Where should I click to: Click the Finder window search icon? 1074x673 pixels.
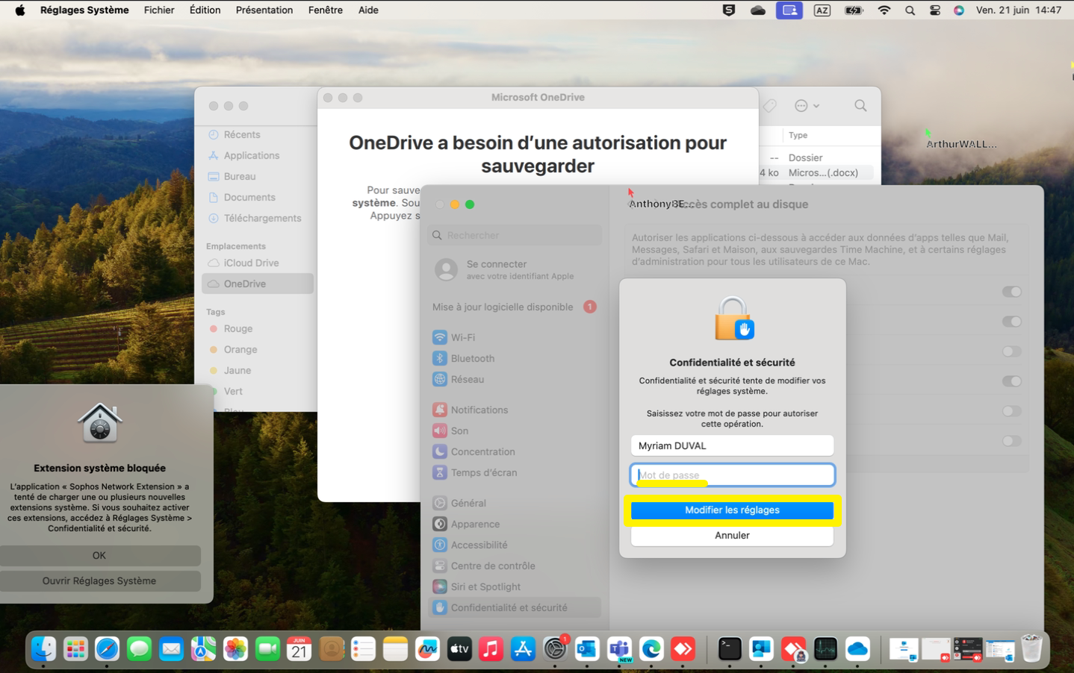tap(860, 106)
